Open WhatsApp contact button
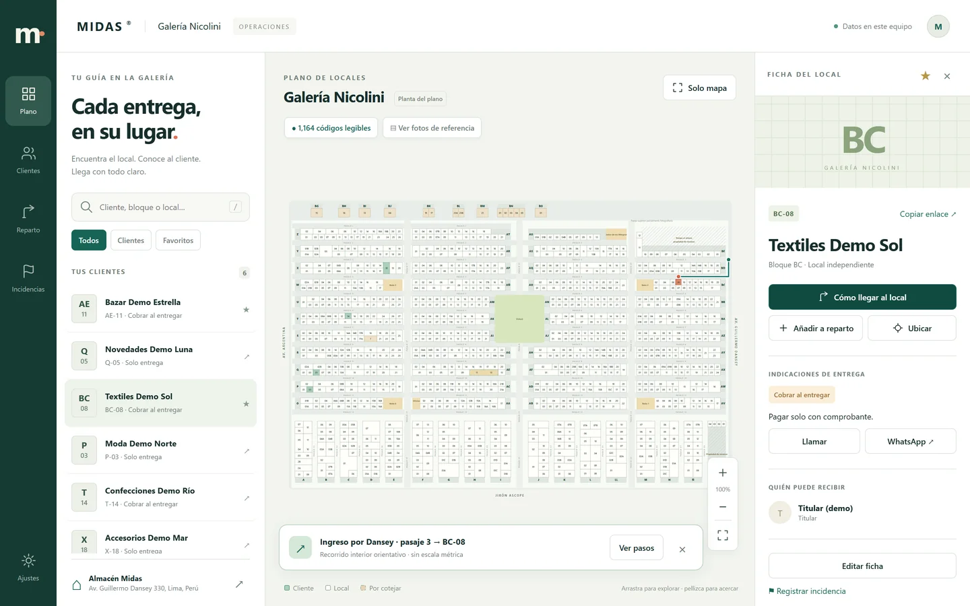The height and width of the screenshot is (606, 970). pyautogui.click(x=911, y=441)
